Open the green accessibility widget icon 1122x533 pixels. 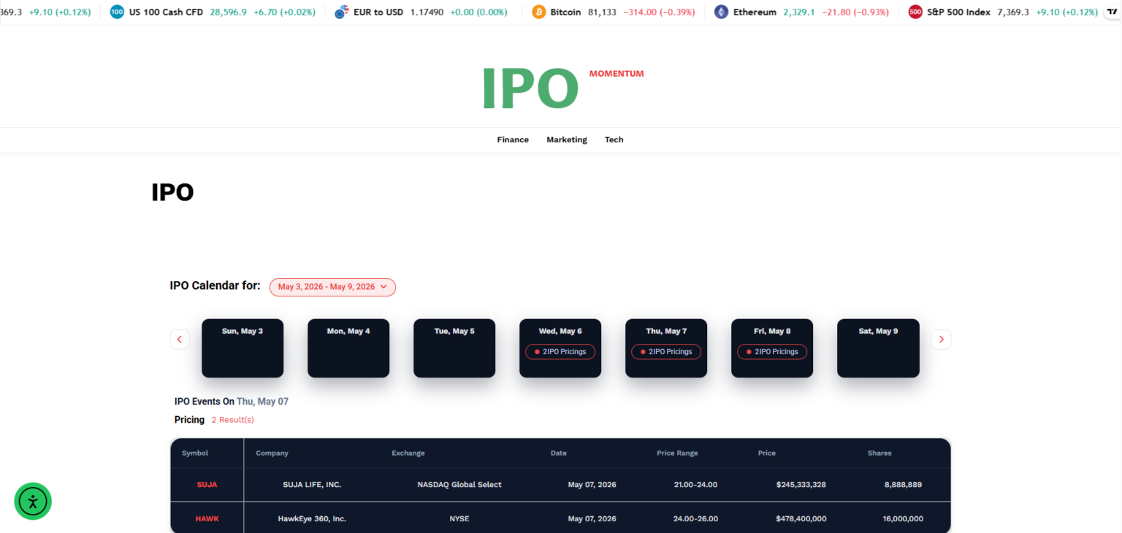coord(33,501)
